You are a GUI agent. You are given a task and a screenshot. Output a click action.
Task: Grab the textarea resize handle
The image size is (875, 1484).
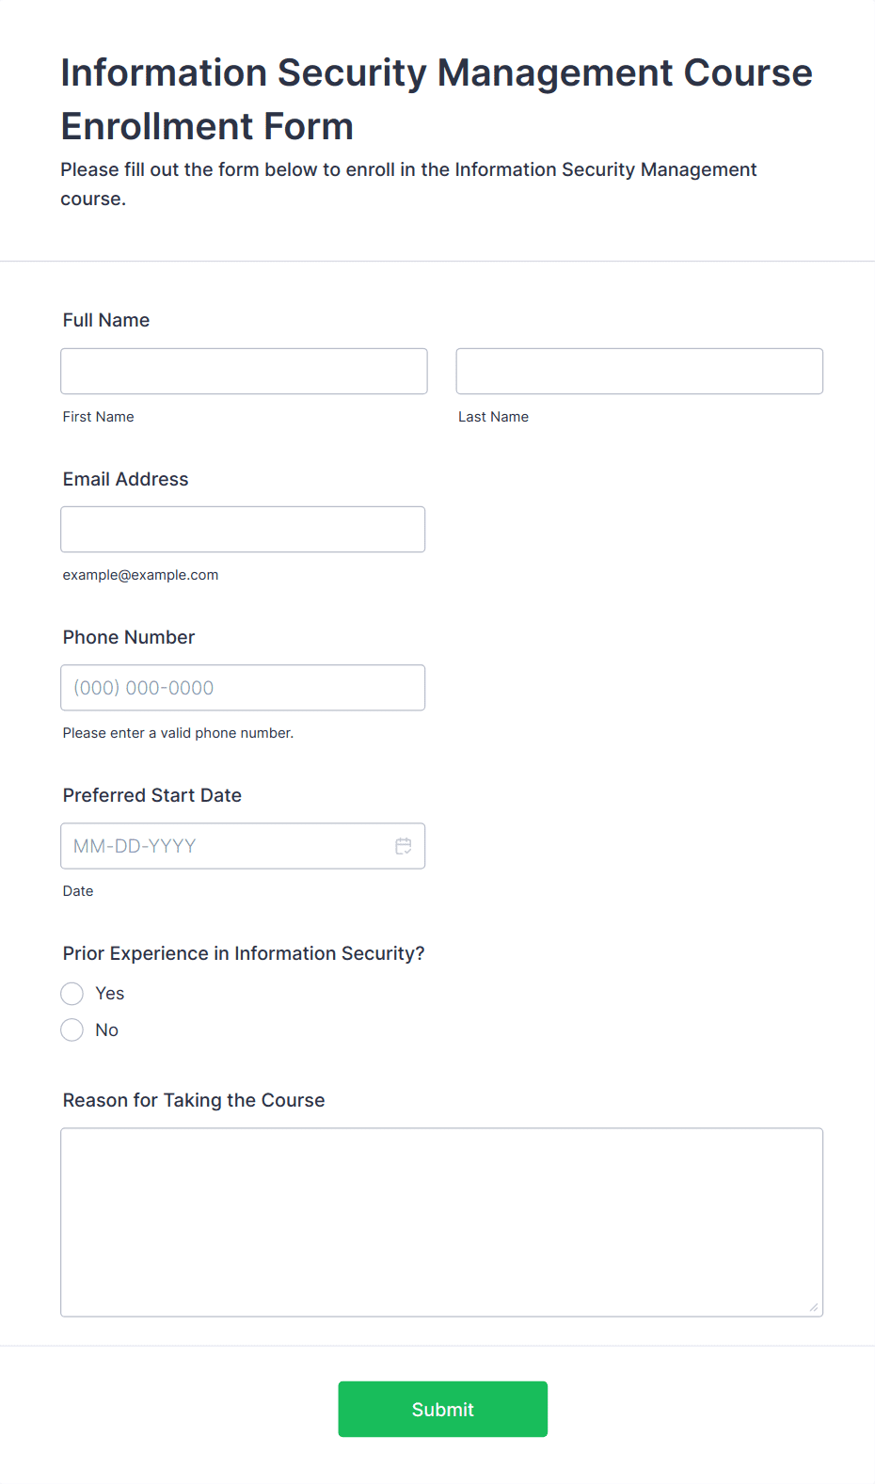814,1306
